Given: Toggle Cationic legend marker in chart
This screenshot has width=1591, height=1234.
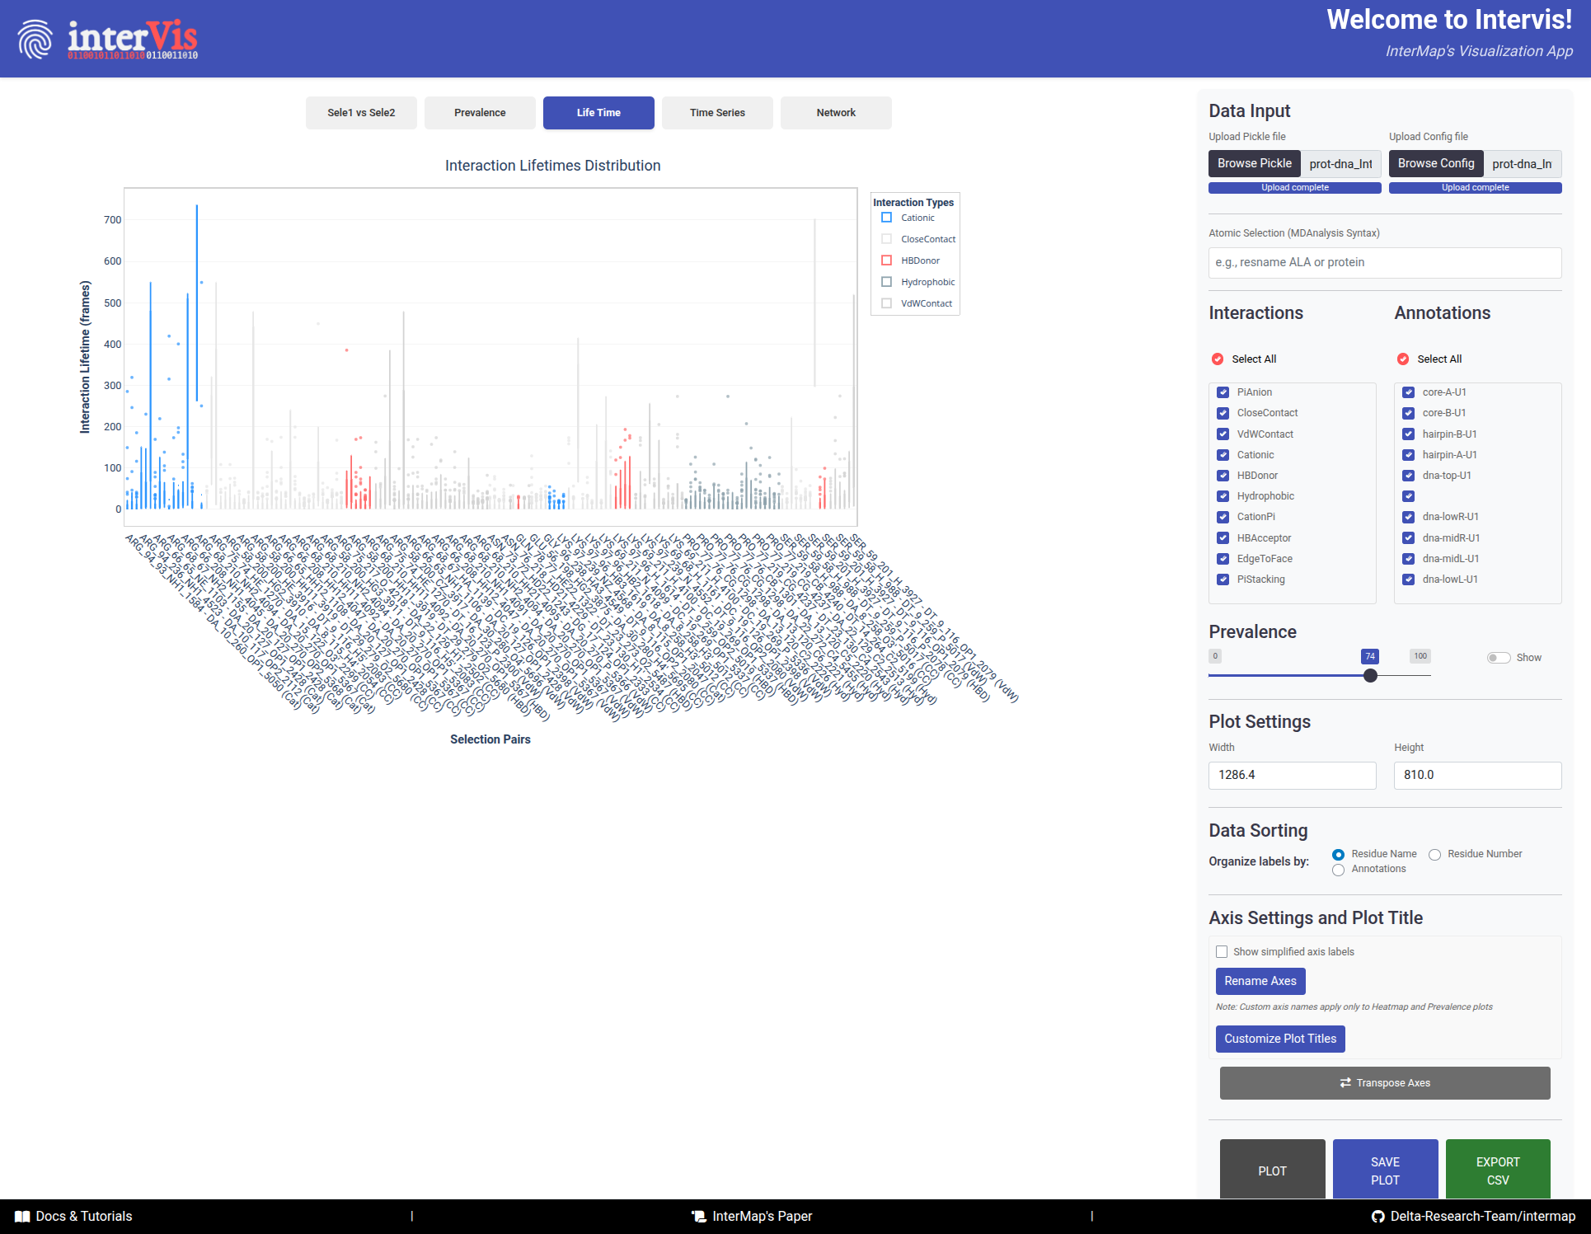Looking at the screenshot, I should coord(887,218).
